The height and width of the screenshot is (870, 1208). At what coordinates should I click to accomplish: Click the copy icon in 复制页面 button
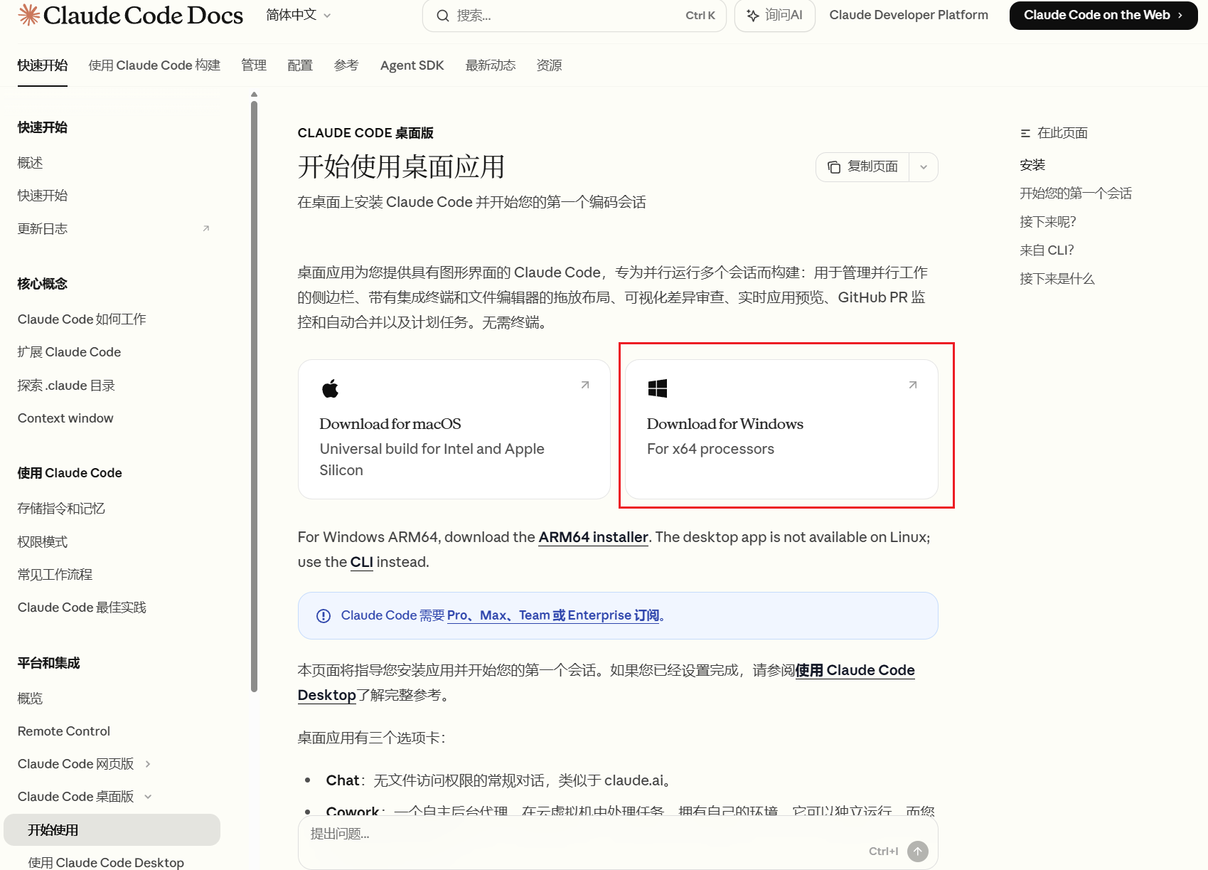click(x=834, y=167)
